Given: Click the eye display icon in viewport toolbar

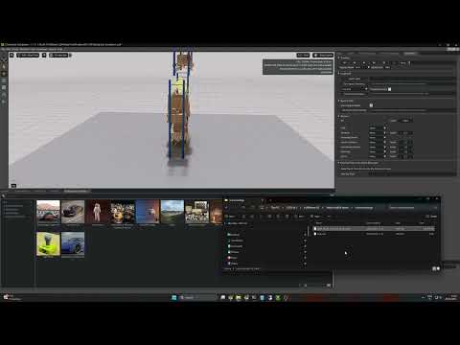Looking at the screenshot, I should 44,56.
